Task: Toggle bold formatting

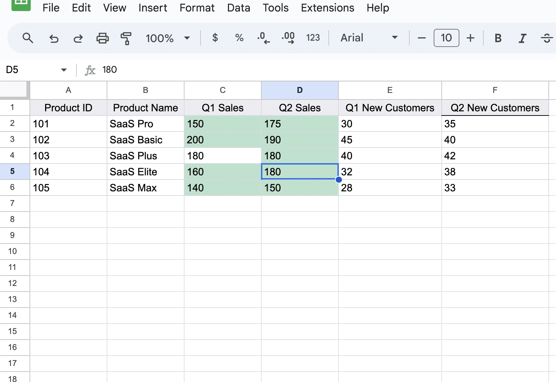Action: pos(498,38)
